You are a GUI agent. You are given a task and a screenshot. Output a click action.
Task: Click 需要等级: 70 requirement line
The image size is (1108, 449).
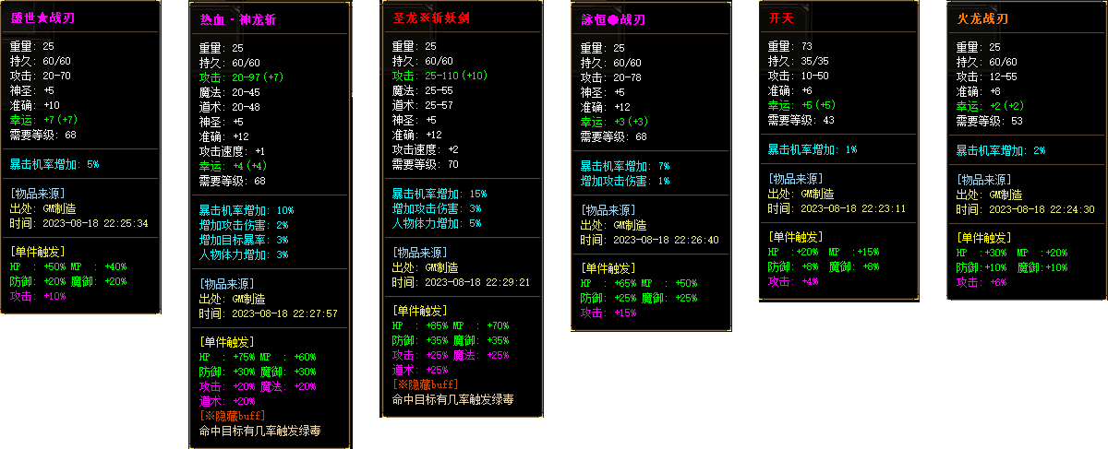coord(427,164)
